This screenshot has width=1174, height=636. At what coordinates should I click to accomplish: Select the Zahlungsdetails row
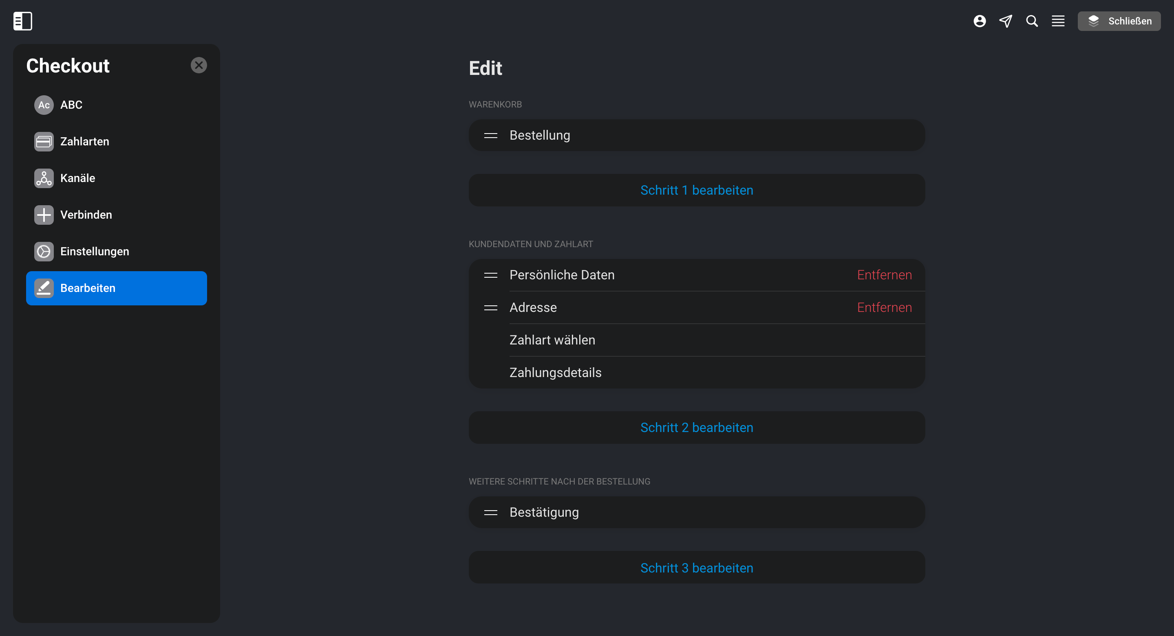click(696, 373)
